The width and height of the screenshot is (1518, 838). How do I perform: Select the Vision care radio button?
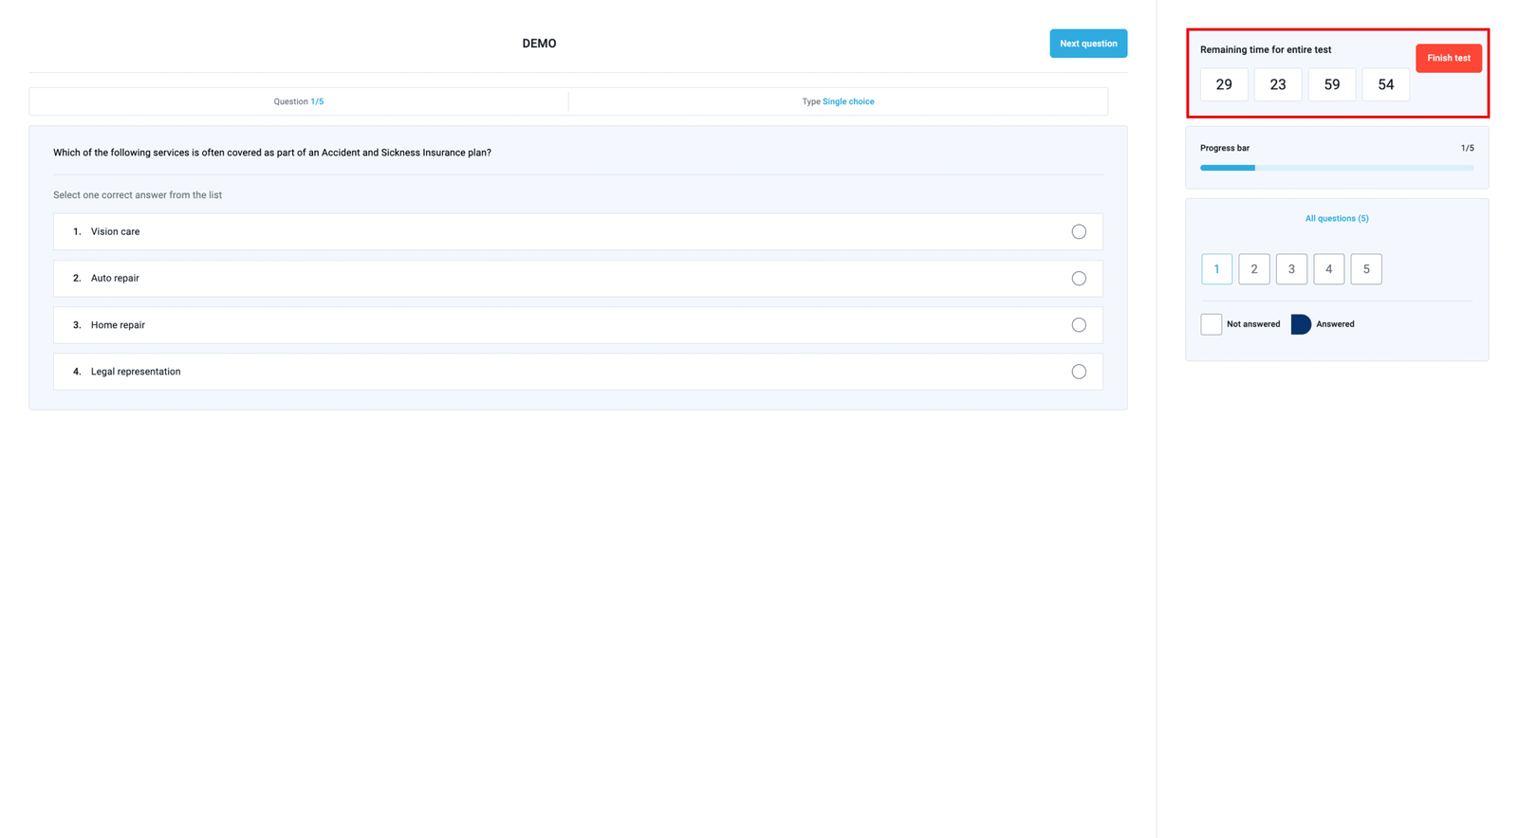[1078, 232]
